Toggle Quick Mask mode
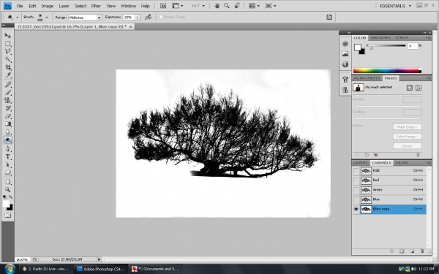439x274 pixels. click(7, 216)
